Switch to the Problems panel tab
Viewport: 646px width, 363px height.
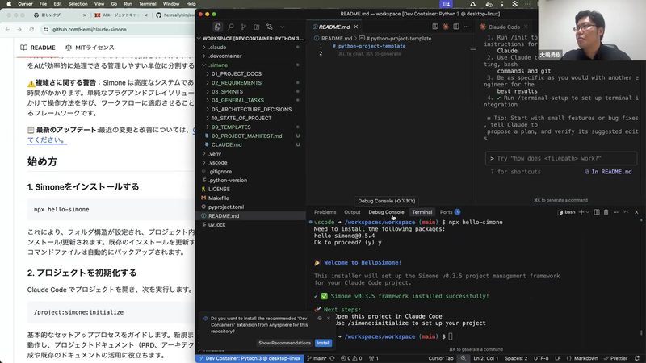click(x=325, y=212)
